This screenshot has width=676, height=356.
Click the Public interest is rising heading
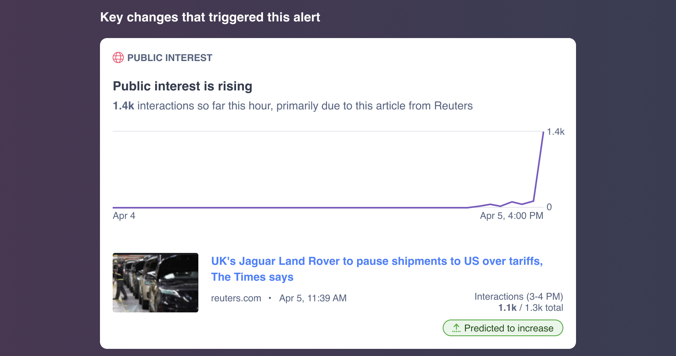pyautogui.click(x=182, y=86)
